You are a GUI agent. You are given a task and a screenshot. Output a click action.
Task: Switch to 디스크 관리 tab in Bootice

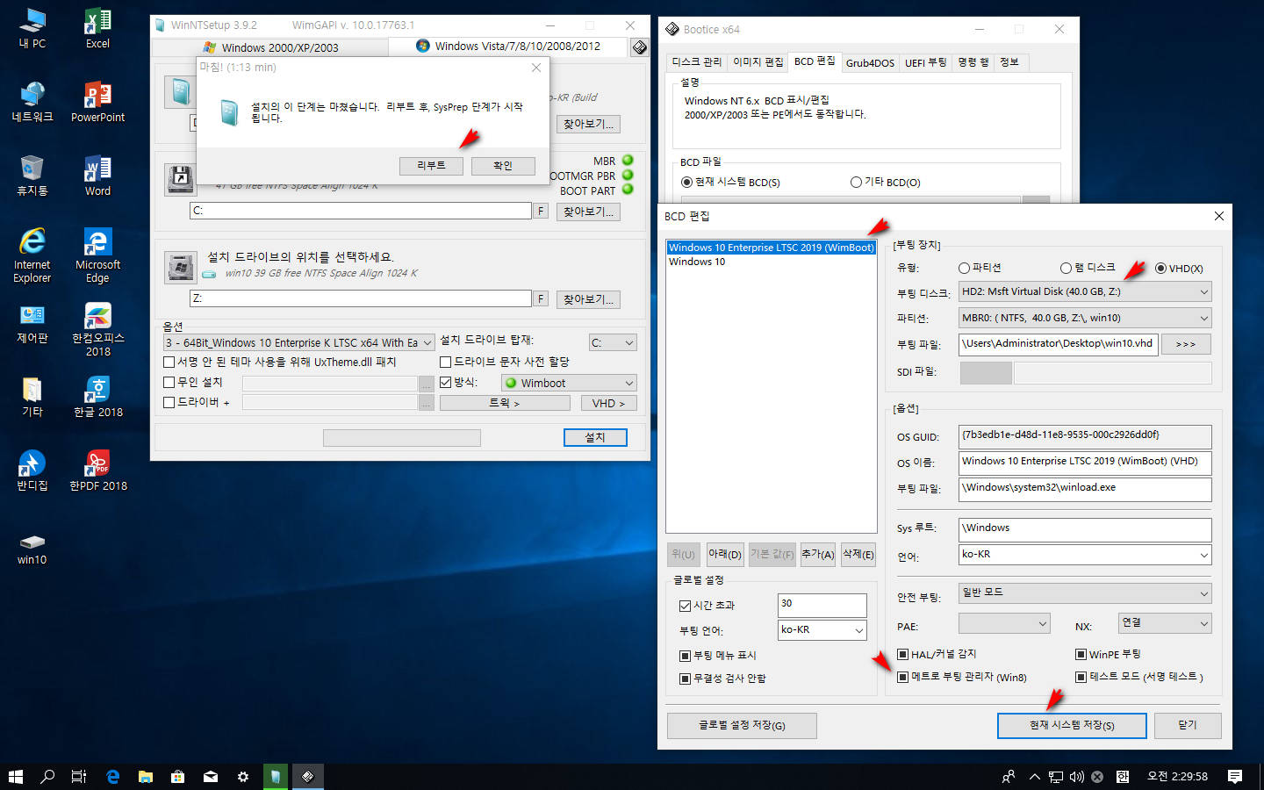(697, 61)
